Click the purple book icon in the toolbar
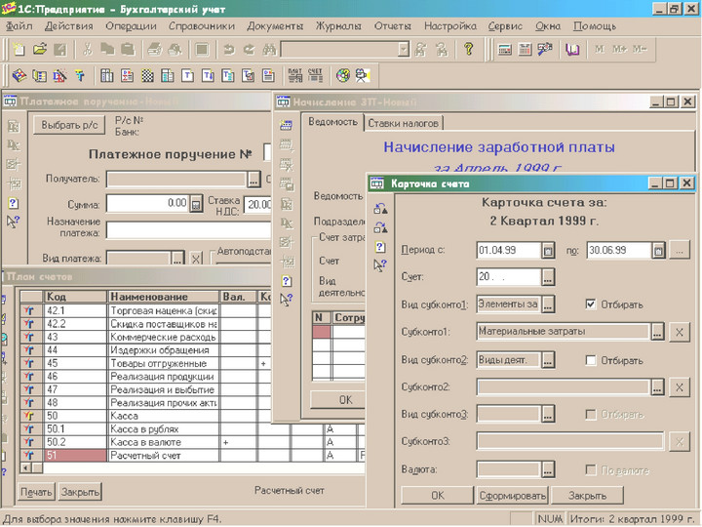 (572, 49)
